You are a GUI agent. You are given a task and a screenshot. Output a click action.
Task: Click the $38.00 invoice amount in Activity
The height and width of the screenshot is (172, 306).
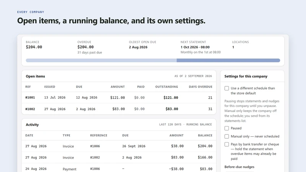click(x=177, y=146)
